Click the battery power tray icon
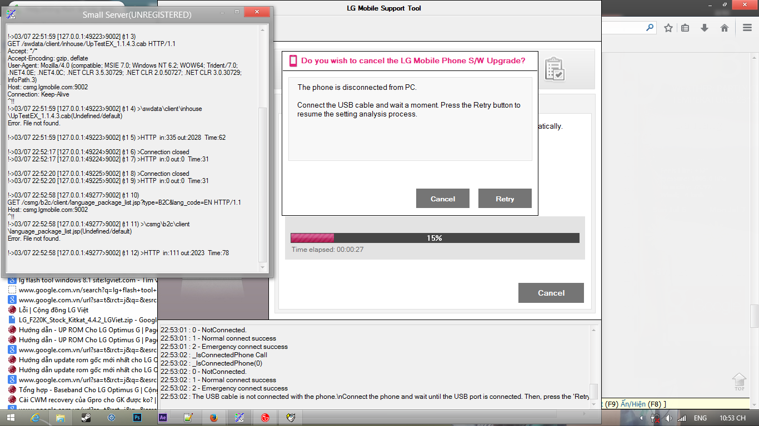The height and width of the screenshot is (426, 759). pos(656,418)
